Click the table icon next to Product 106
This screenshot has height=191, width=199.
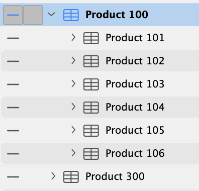[x=91, y=154]
